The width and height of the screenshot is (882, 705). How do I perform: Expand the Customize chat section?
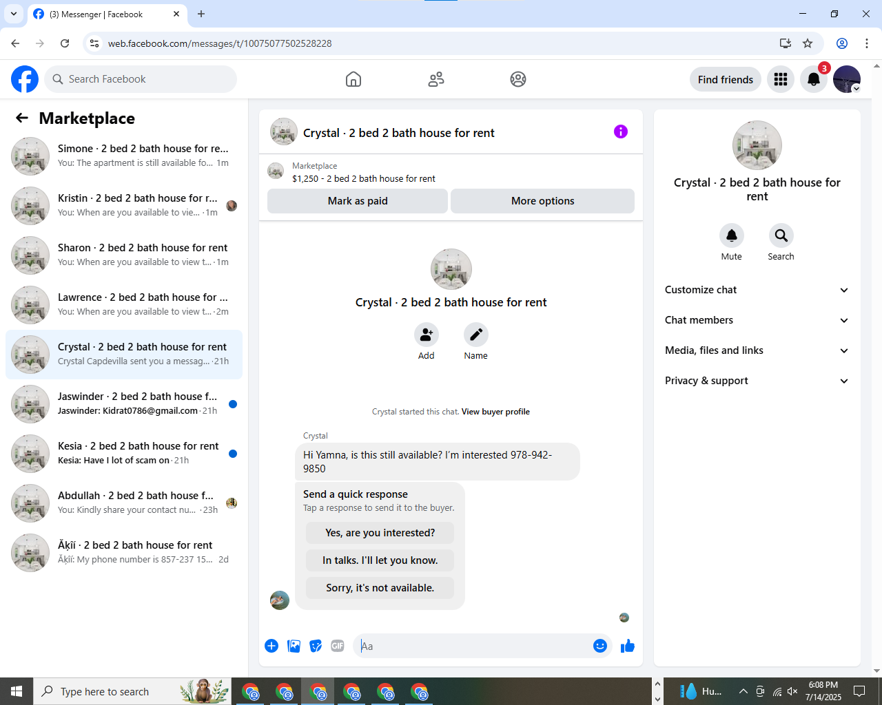pyautogui.click(x=757, y=290)
